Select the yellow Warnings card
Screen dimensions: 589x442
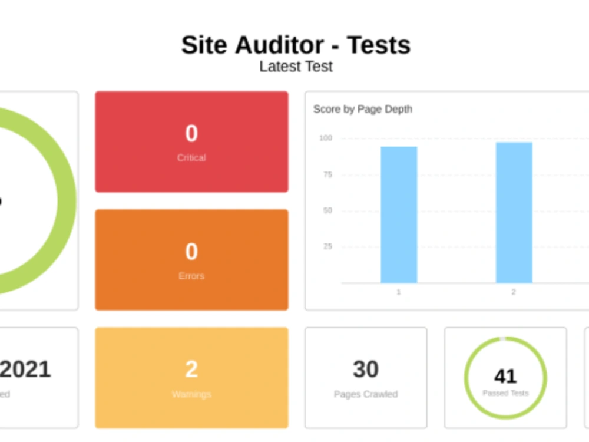coord(191,378)
